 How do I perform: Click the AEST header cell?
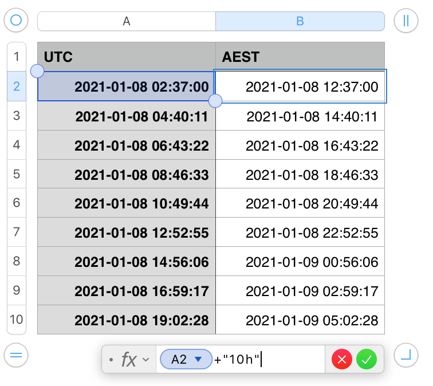(300, 57)
